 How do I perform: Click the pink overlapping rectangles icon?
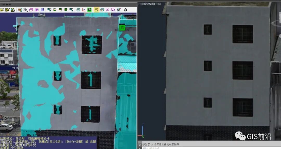[x=113, y=10]
